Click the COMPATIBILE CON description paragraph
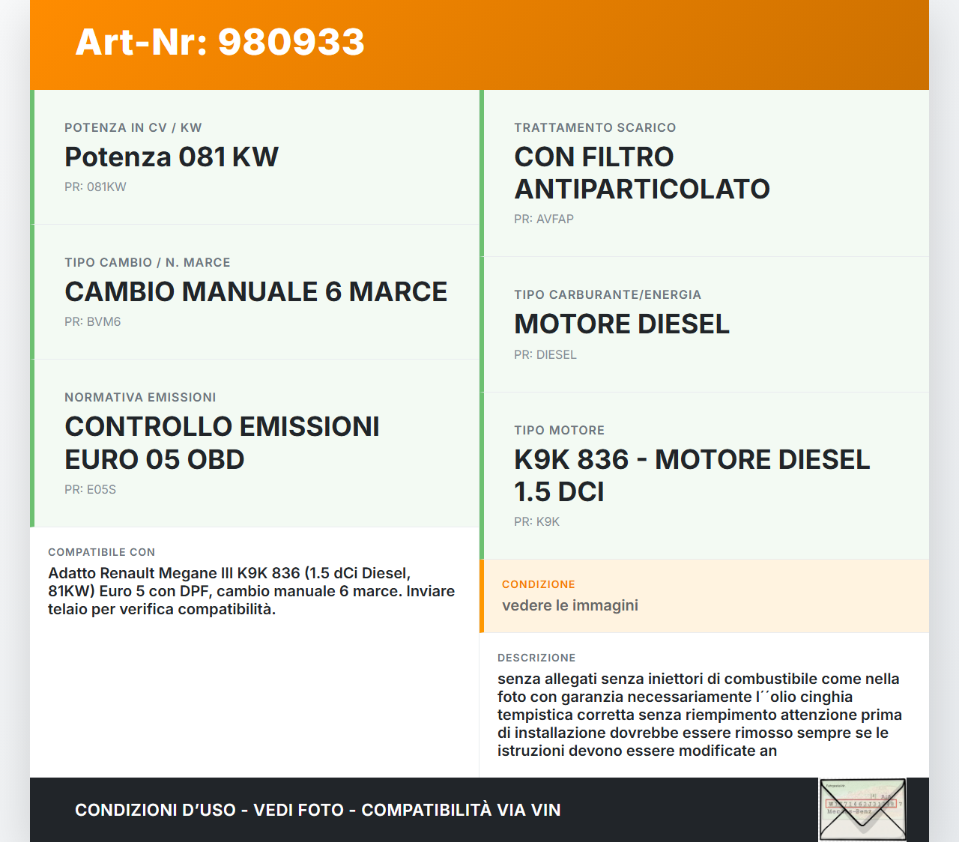The width and height of the screenshot is (959, 842). (251, 591)
